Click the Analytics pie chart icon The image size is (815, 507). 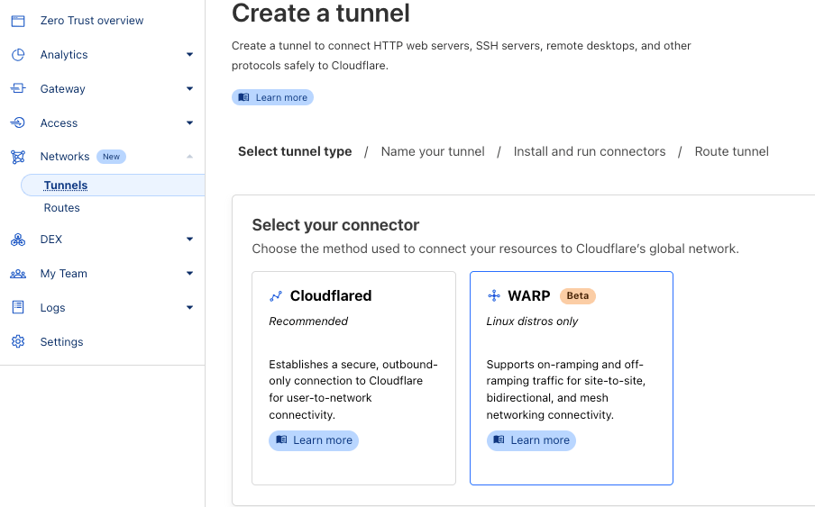click(18, 55)
